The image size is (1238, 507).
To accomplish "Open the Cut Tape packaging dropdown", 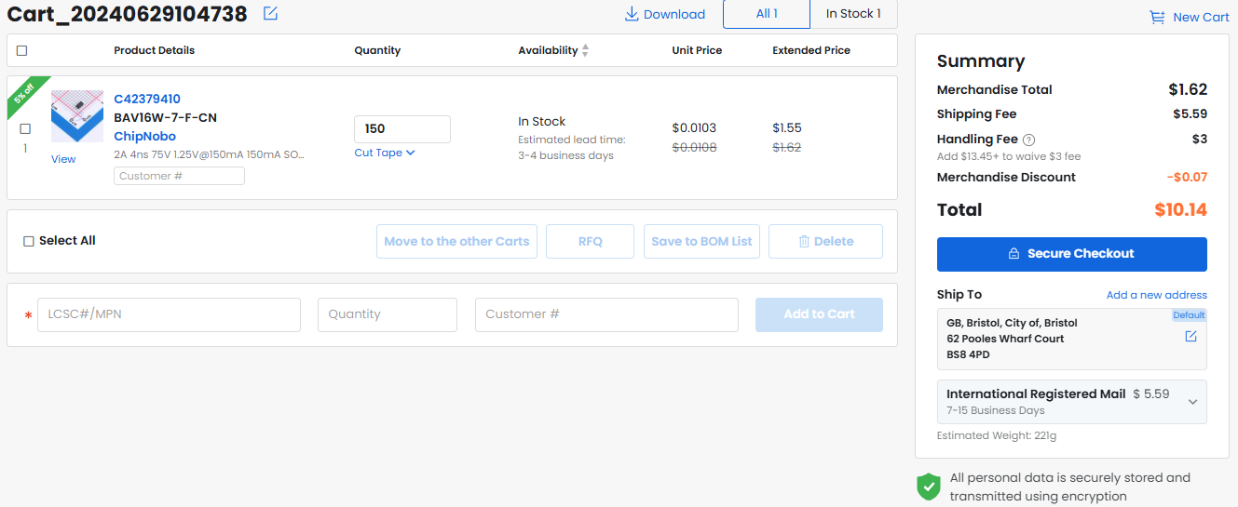I will click(x=384, y=153).
